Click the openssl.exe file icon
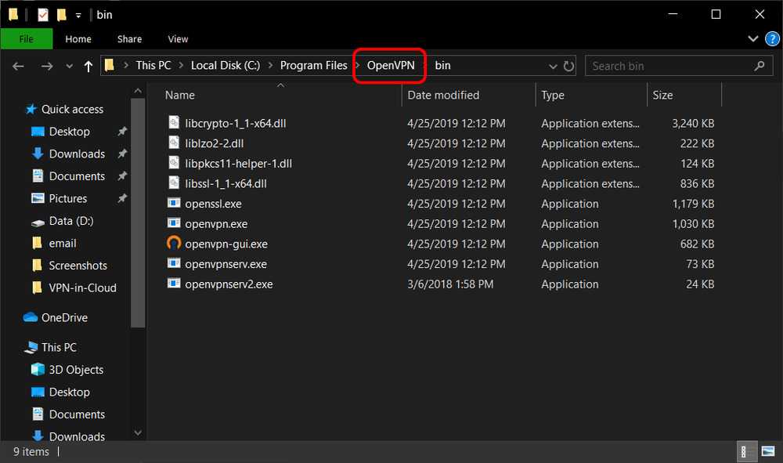Image resolution: width=783 pixels, height=463 pixels. (x=174, y=204)
